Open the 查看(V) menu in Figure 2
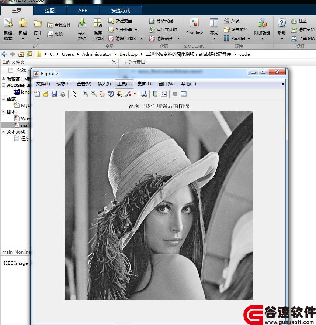Screen dimensions: 316x325 coord(84,84)
